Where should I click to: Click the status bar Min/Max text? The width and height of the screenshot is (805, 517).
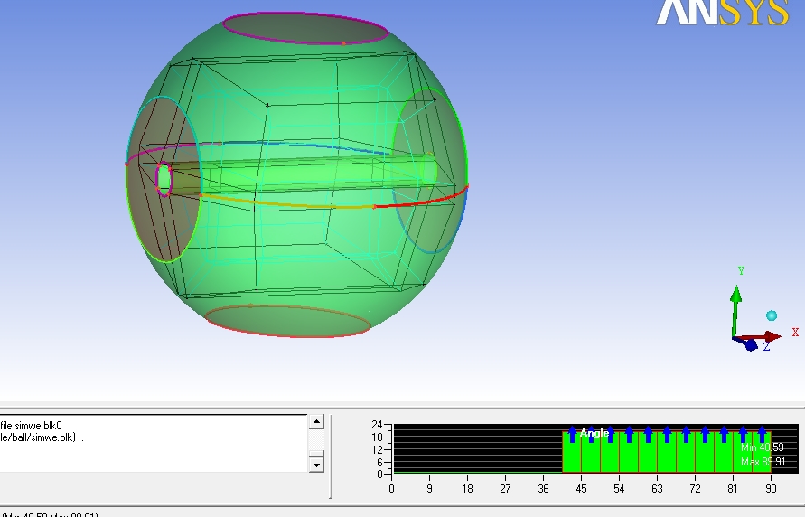[x=50, y=514]
